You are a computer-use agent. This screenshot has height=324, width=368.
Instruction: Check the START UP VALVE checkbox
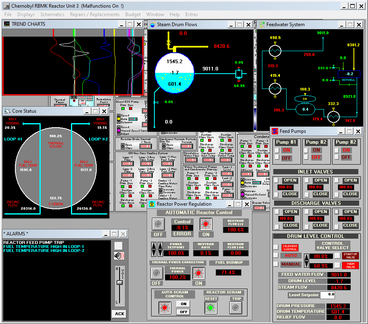337,256
